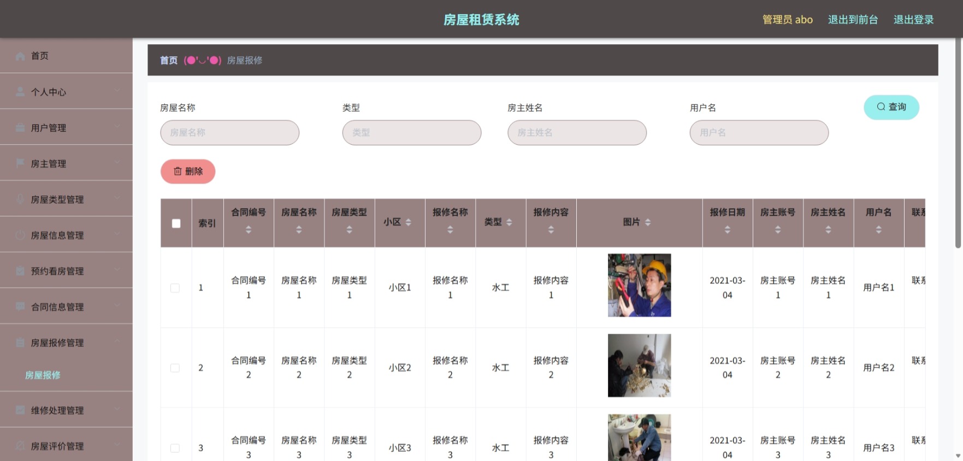The image size is (963, 461).
Task: Open the 房屋评价管理 sidebar menu label
Action: (57, 446)
